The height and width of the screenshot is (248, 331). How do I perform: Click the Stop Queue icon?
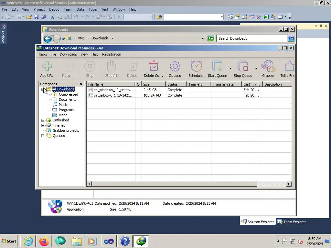pos(243,66)
